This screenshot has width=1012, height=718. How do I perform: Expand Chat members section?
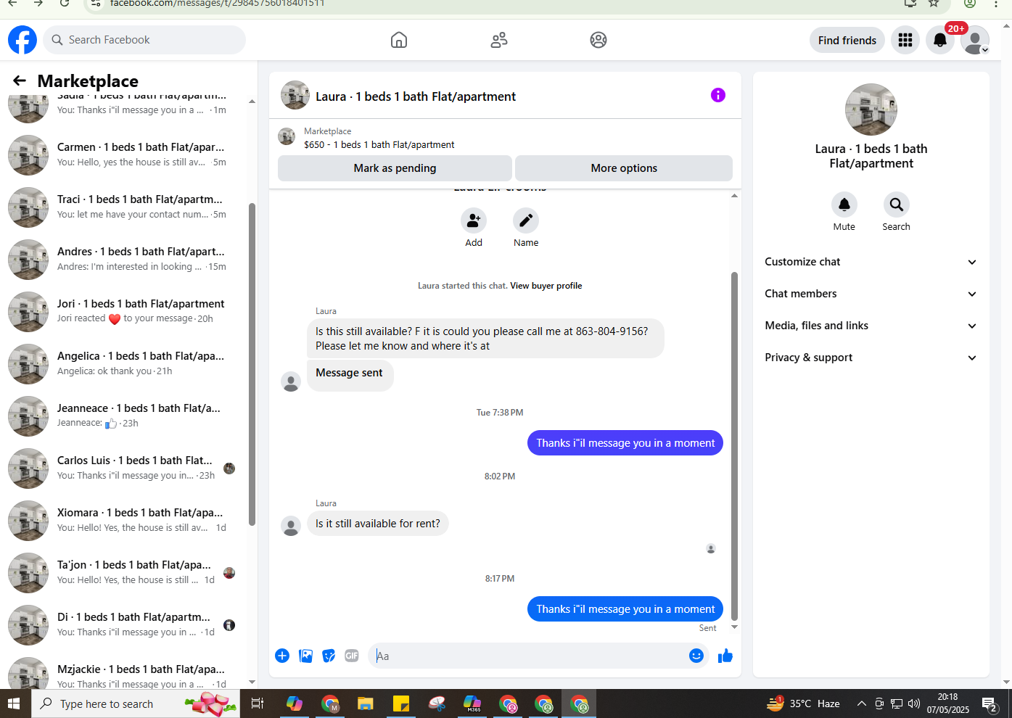[x=871, y=294]
